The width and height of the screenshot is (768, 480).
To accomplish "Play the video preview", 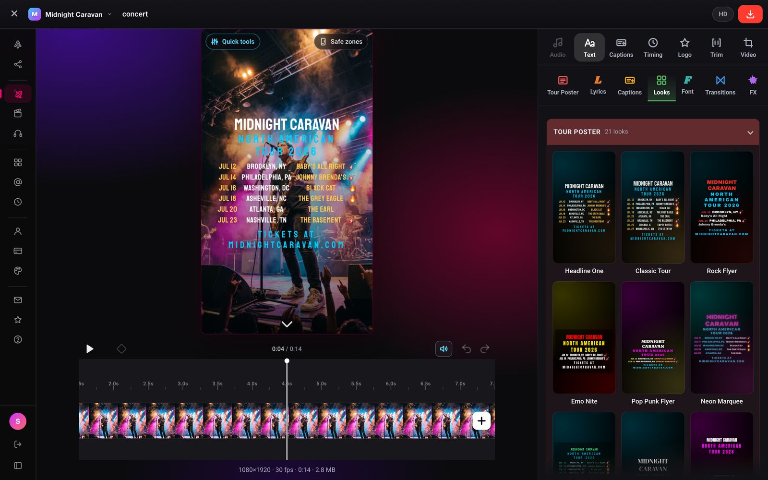I will point(89,349).
